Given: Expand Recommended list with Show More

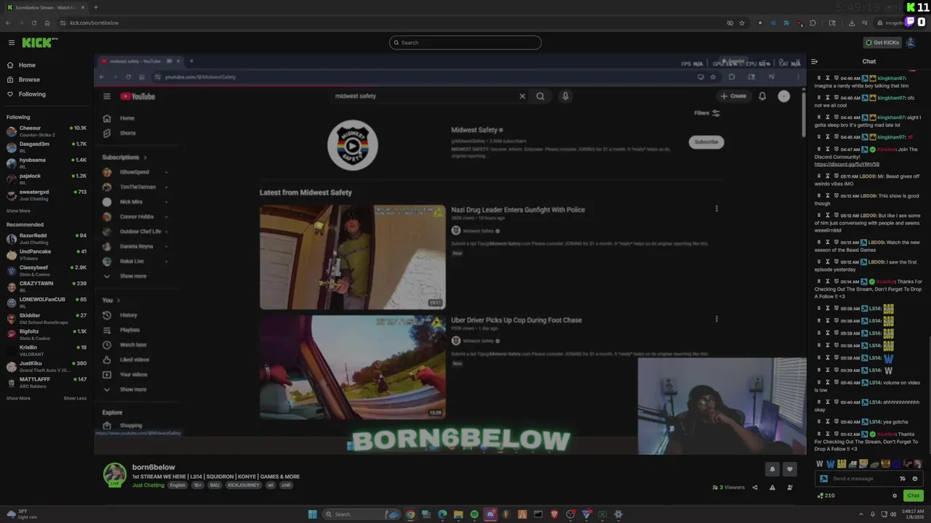Looking at the screenshot, I should click(18, 399).
